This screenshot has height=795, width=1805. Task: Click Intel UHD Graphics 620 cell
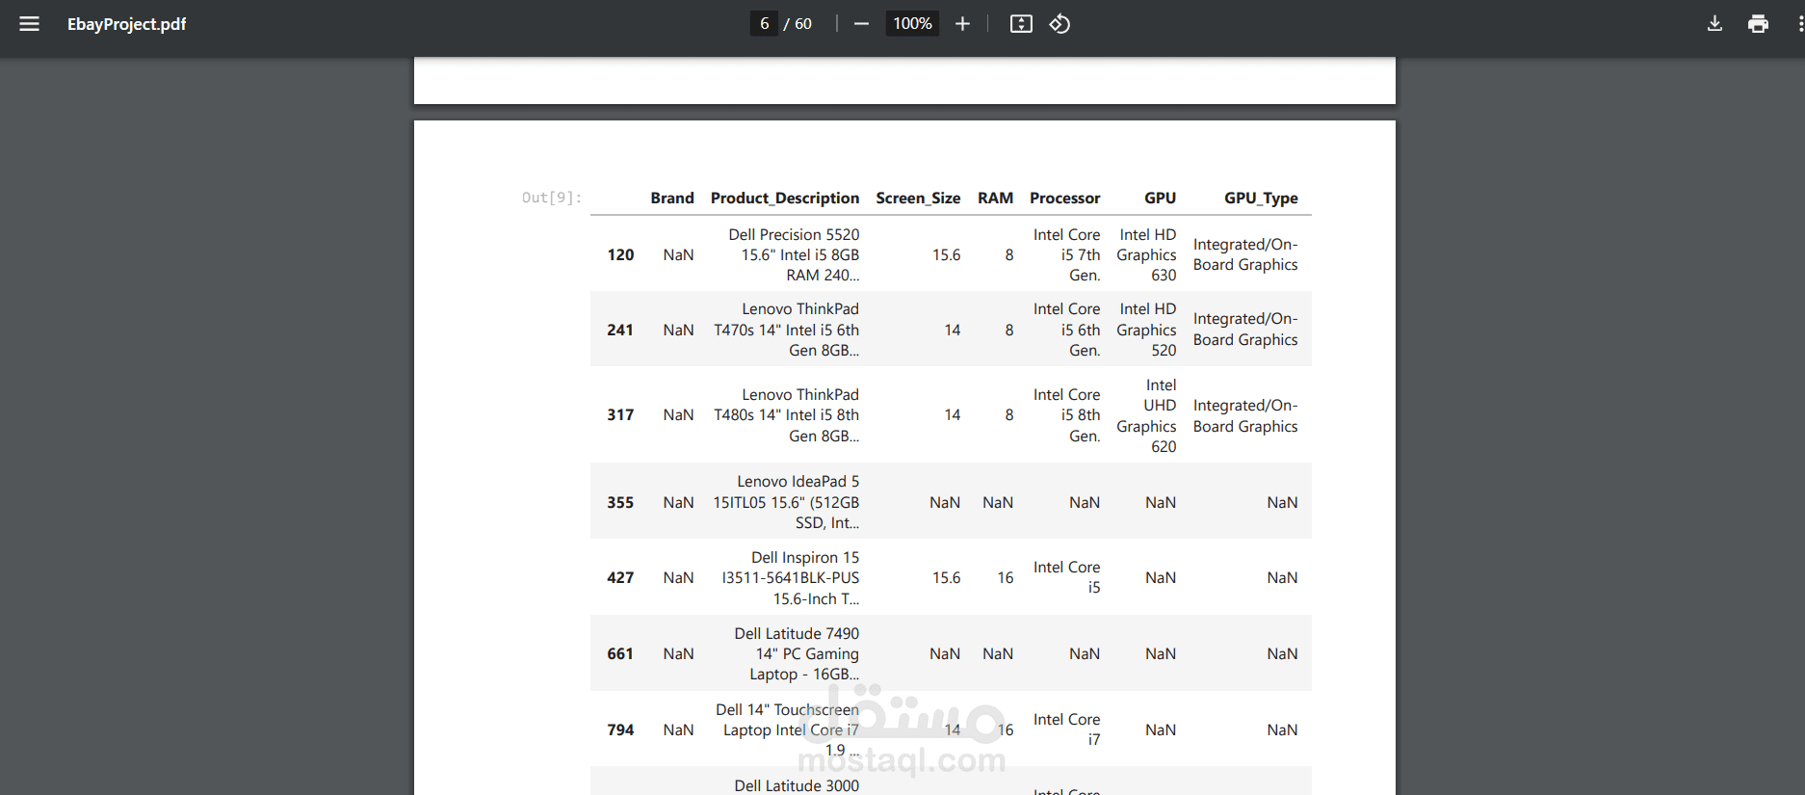(1146, 415)
